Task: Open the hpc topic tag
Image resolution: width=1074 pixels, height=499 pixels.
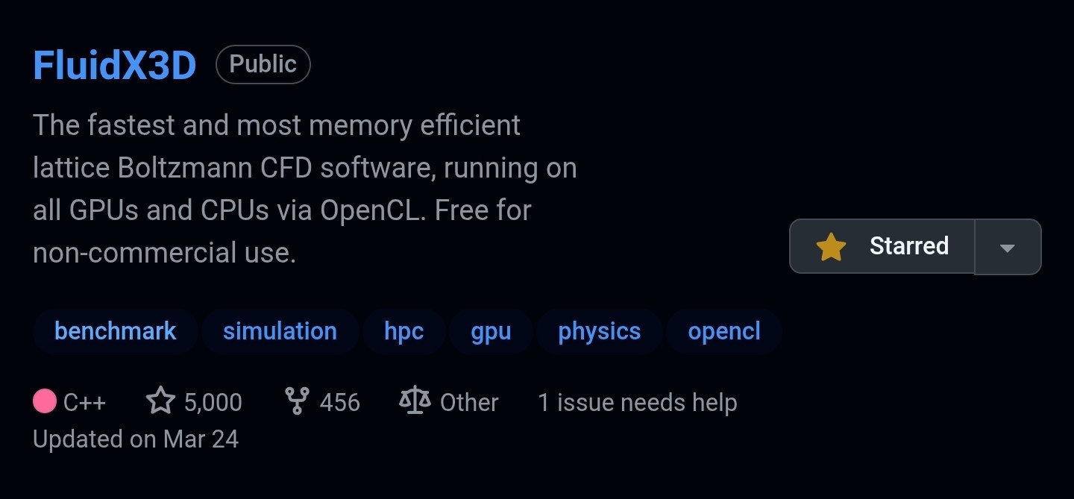Action: pyautogui.click(x=404, y=331)
